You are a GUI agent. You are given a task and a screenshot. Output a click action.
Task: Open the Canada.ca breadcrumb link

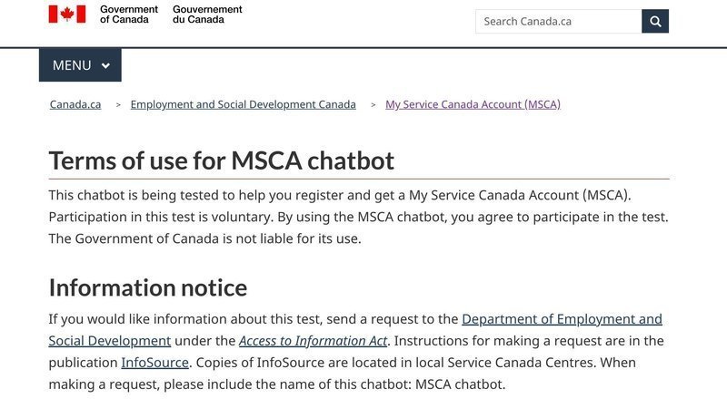point(75,104)
